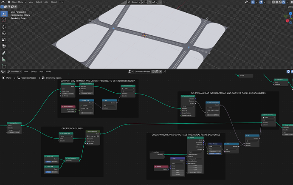
Task: Unlink node group with the X icon
Action: click(x=161, y=71)
